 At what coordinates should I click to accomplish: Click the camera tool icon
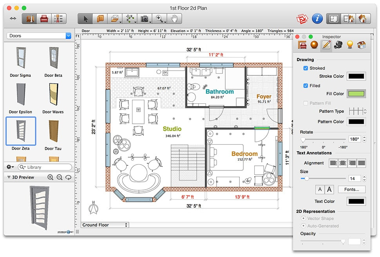(x=145, y=19)
